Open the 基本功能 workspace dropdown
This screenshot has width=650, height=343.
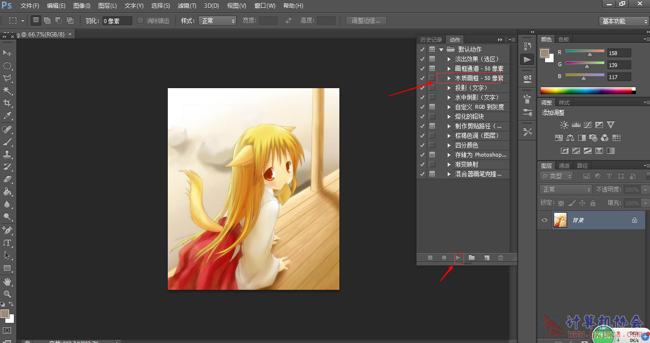[x=624, y=21]
